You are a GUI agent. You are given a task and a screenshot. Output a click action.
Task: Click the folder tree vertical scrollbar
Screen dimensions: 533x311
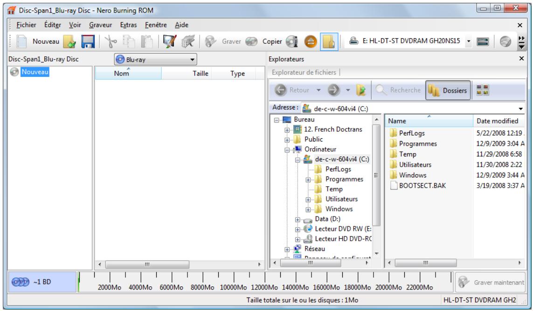tap(376, 175)
